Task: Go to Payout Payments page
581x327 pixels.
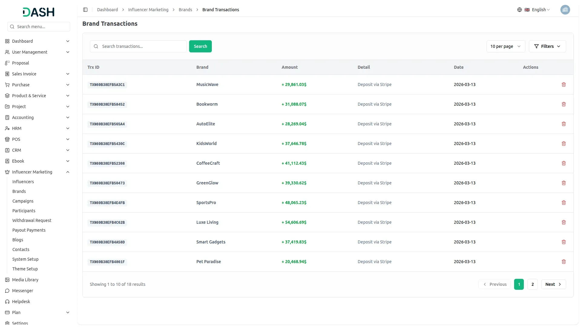Action: 29,230
